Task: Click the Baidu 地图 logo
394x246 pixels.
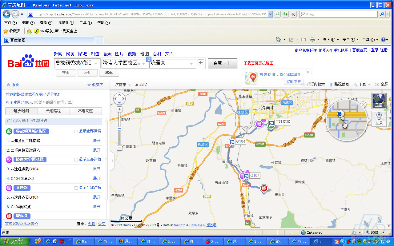Action: click(x=28, y=61)
